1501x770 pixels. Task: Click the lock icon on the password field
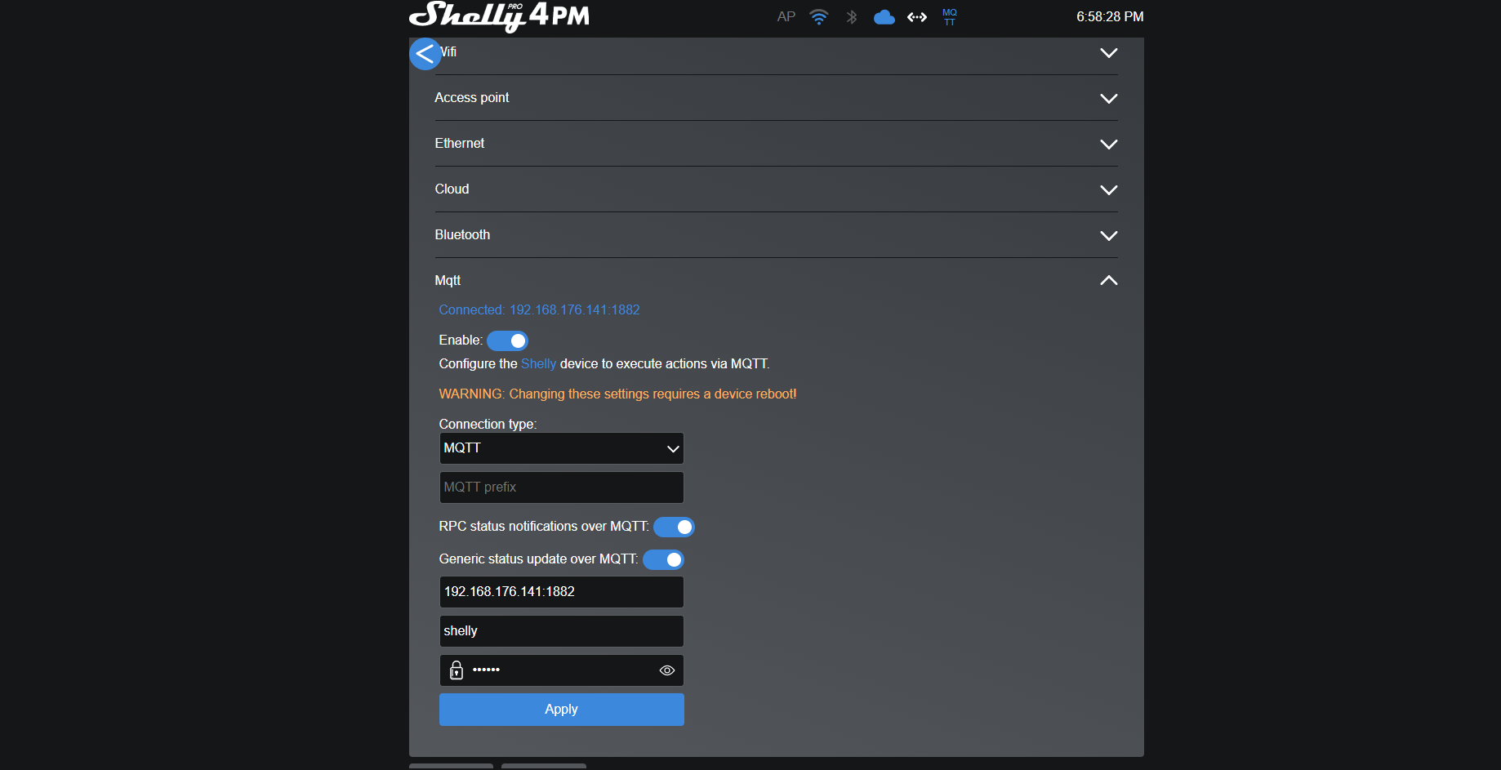pyautogui.click(x=456, y=670)
